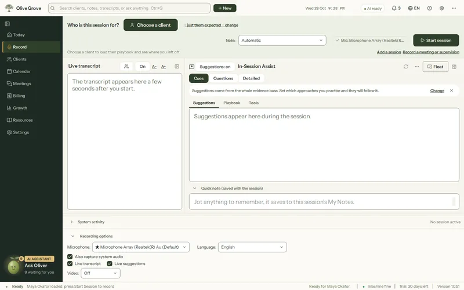Image resolution: width=464 pixels, height=290 pixels.
Task: Open the Resources section
Action: [x=31, y=120]
